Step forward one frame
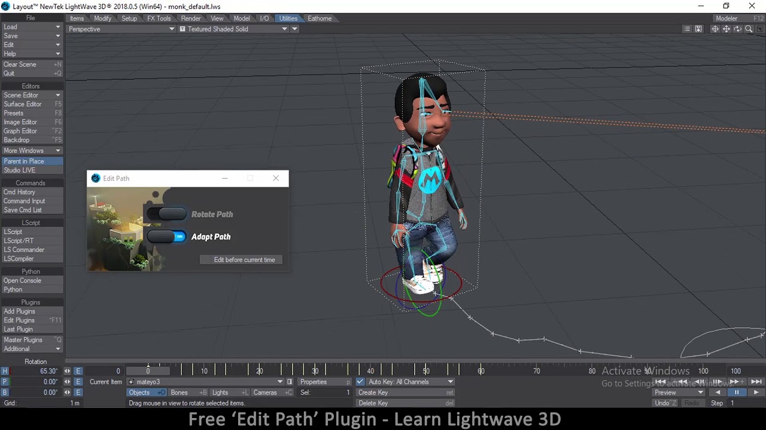 point(718,382)
